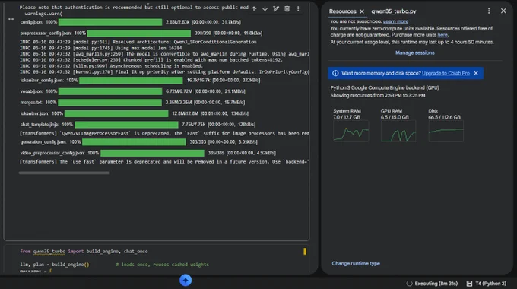The width and height of the screenshot is (517, 289).
Task: Click the 'Asynchronous scheduling is enabled' log line
Action: click(x=112, y=66)
